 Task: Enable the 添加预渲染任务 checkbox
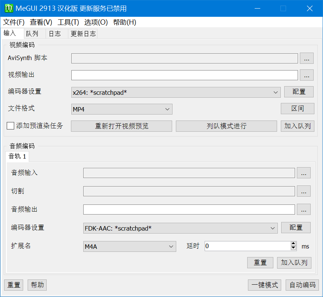[10, 125]
